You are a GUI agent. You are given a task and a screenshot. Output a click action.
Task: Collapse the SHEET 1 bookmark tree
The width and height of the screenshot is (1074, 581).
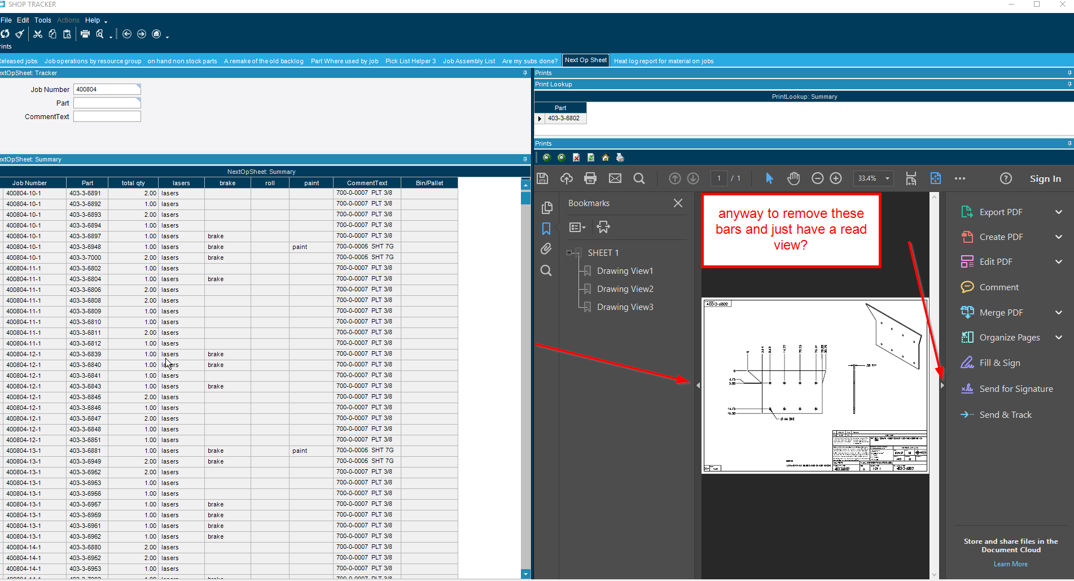click(x=569, y=253)
